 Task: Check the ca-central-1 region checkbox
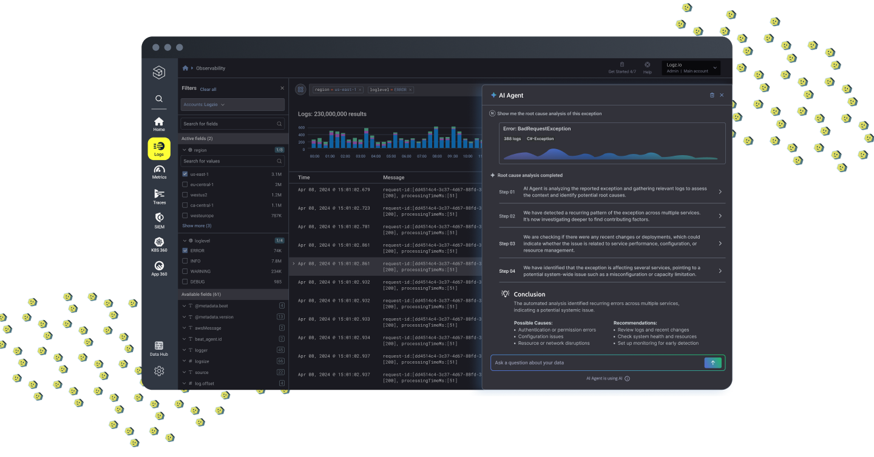(185, 205)
